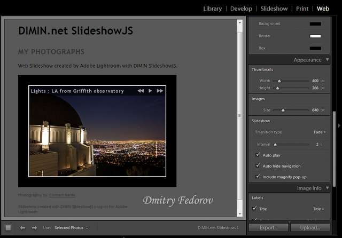Click the preview pane vertical scrollbar
The image size is (342, 238).
click(240, 116)
